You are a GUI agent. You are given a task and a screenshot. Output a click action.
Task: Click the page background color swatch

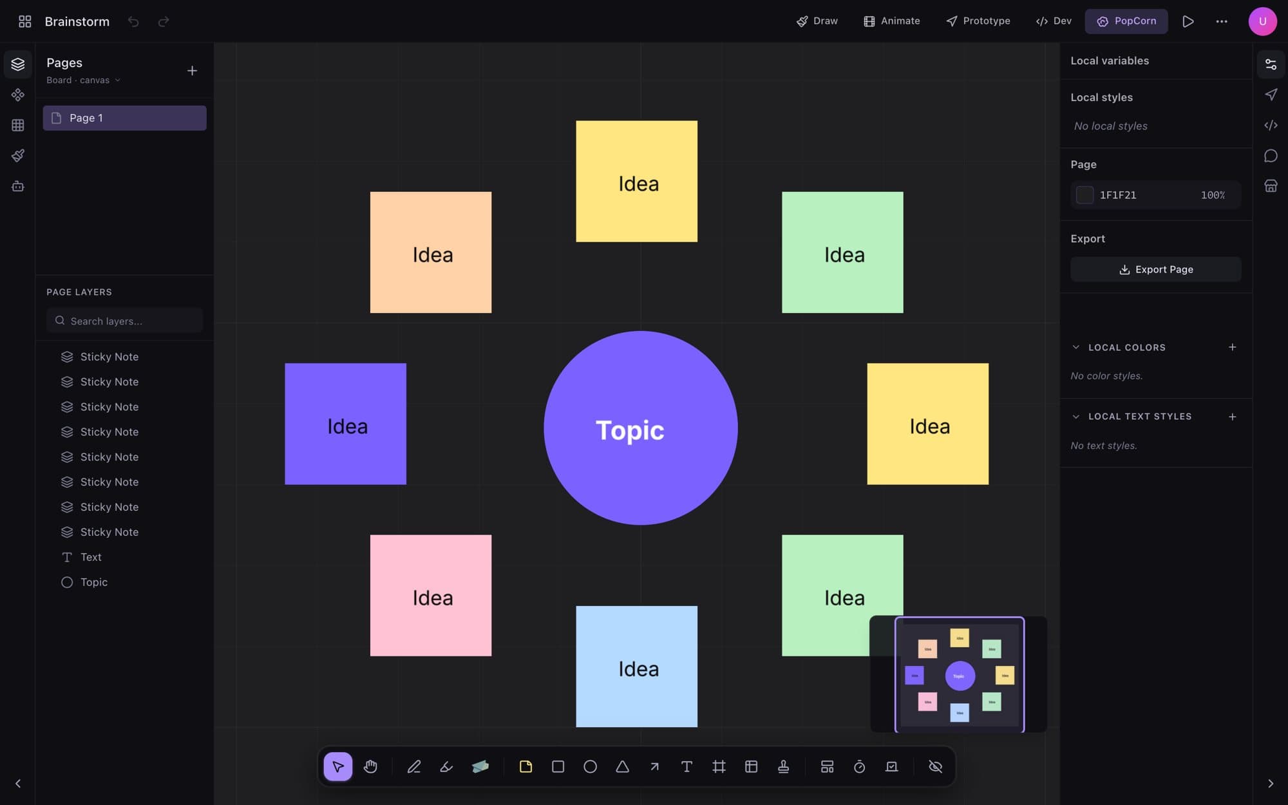1085,195
